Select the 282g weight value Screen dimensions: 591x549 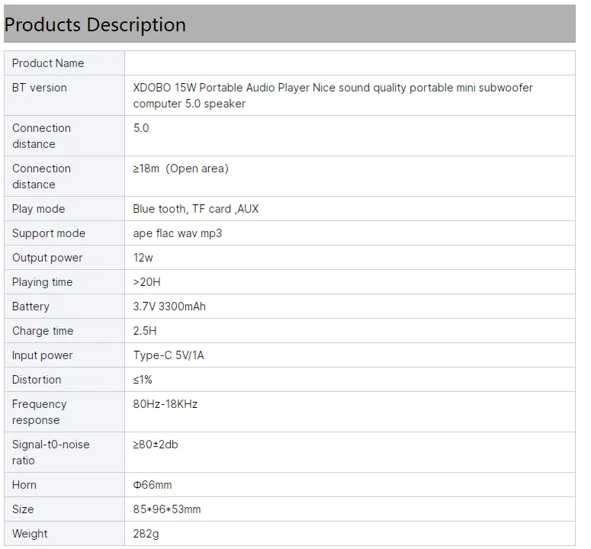146,534
